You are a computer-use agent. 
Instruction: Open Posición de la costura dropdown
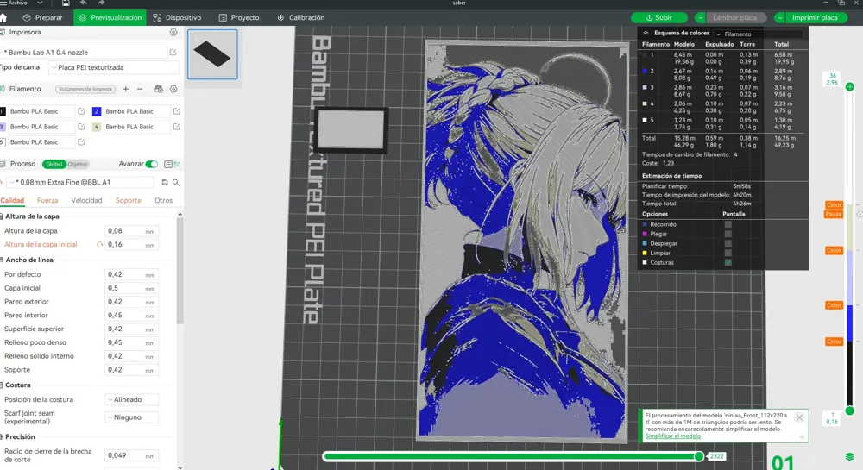point(131,399)
